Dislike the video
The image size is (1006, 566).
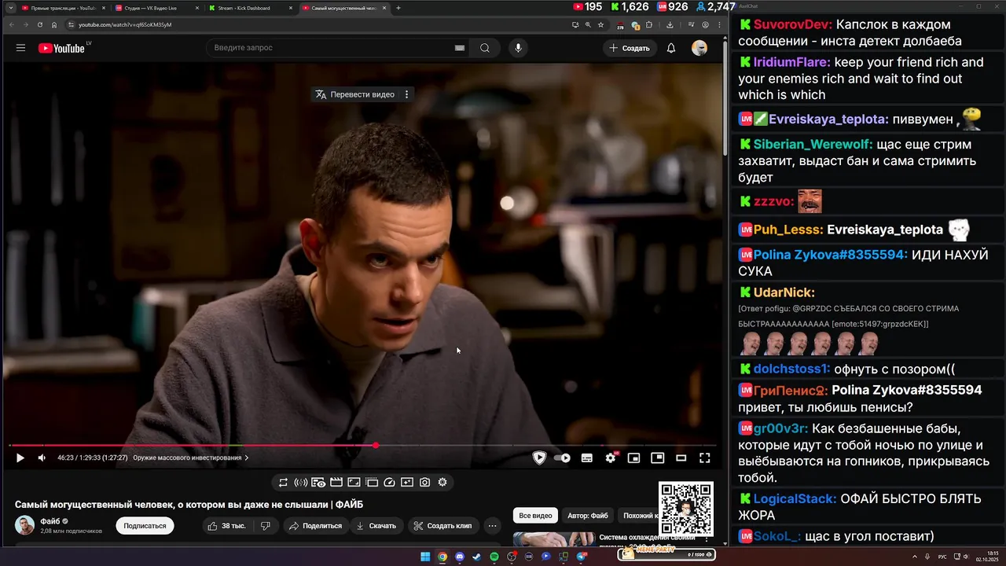pos(266,526)
